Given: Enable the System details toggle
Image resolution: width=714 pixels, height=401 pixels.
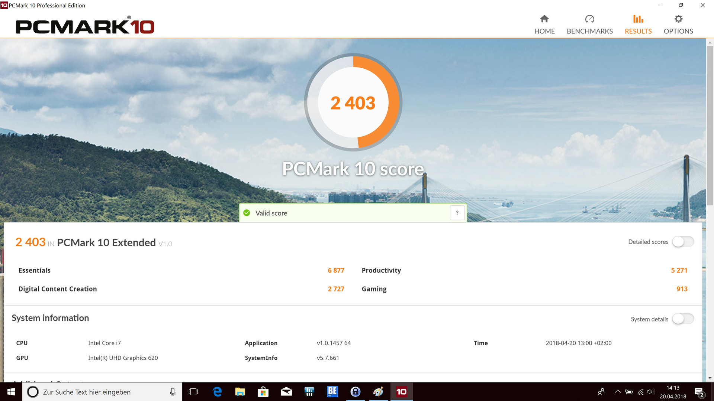Looking at the screenshot, I should click(x=683, y=319).
